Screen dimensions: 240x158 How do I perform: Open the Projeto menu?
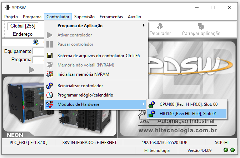coord(11,17)
